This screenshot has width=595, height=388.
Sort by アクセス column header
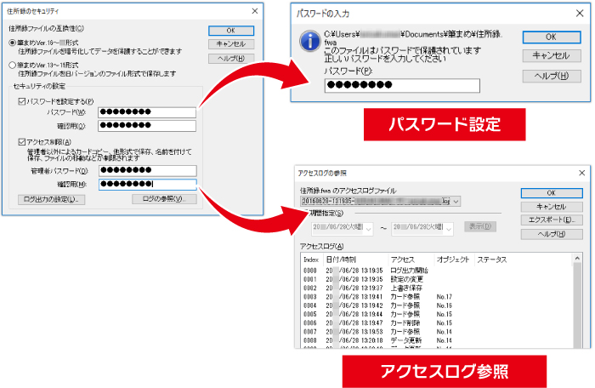click(x=403, y=259)
